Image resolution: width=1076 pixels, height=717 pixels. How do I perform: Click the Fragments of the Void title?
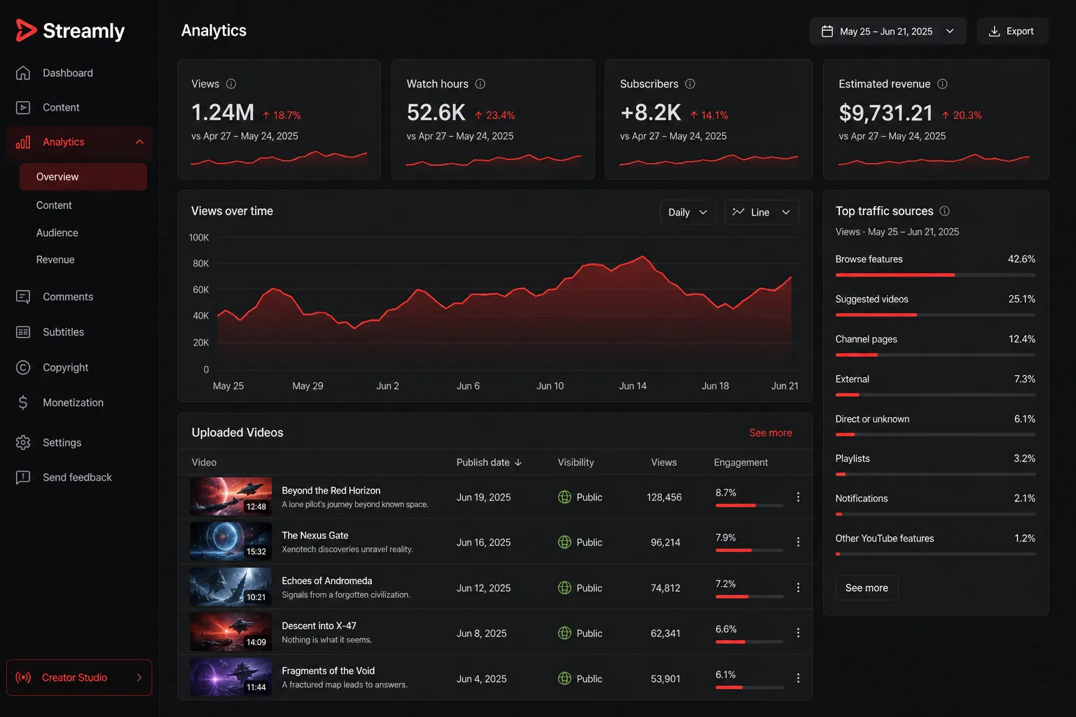click(x=328, y=671)
